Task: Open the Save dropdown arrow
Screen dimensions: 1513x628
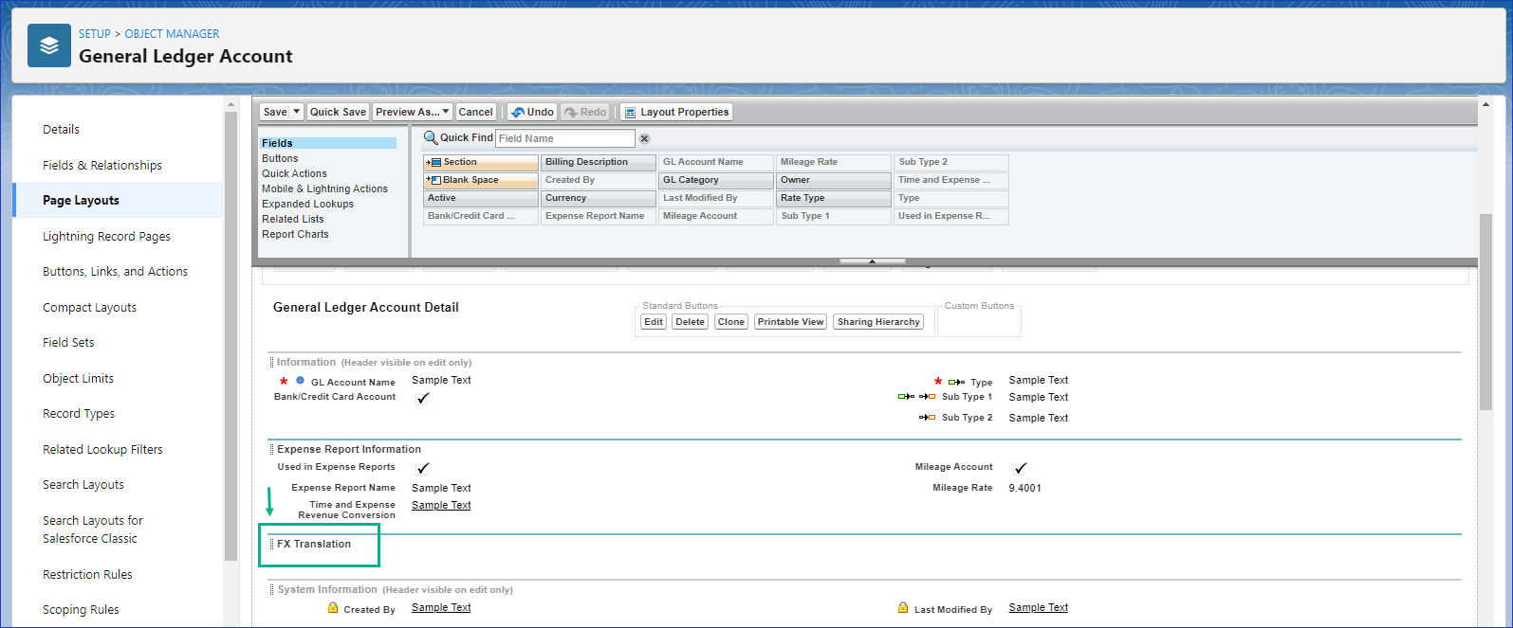Action: click(296, 112)
